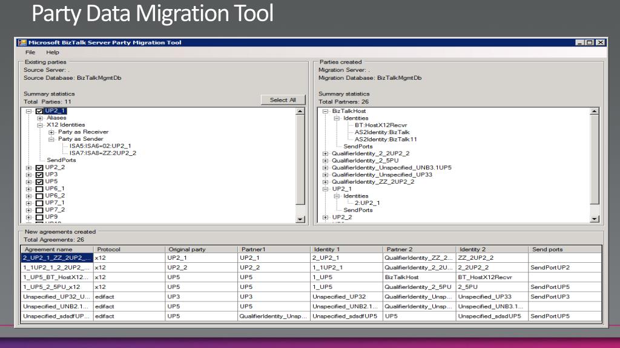The width and height of the screenshot is (620, 348).
Task: Expand the QualifierIdentity_Unspecified_UNB3.1UP5 node
Action: point(325,168)
